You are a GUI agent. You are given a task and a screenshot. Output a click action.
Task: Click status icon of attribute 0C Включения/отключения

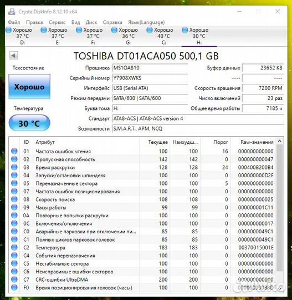click(14, 223)
